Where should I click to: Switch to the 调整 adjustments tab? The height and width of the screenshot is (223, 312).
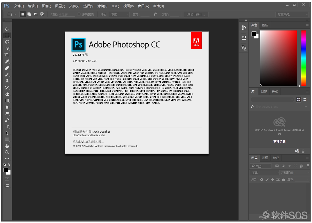(x=264, y=92)
